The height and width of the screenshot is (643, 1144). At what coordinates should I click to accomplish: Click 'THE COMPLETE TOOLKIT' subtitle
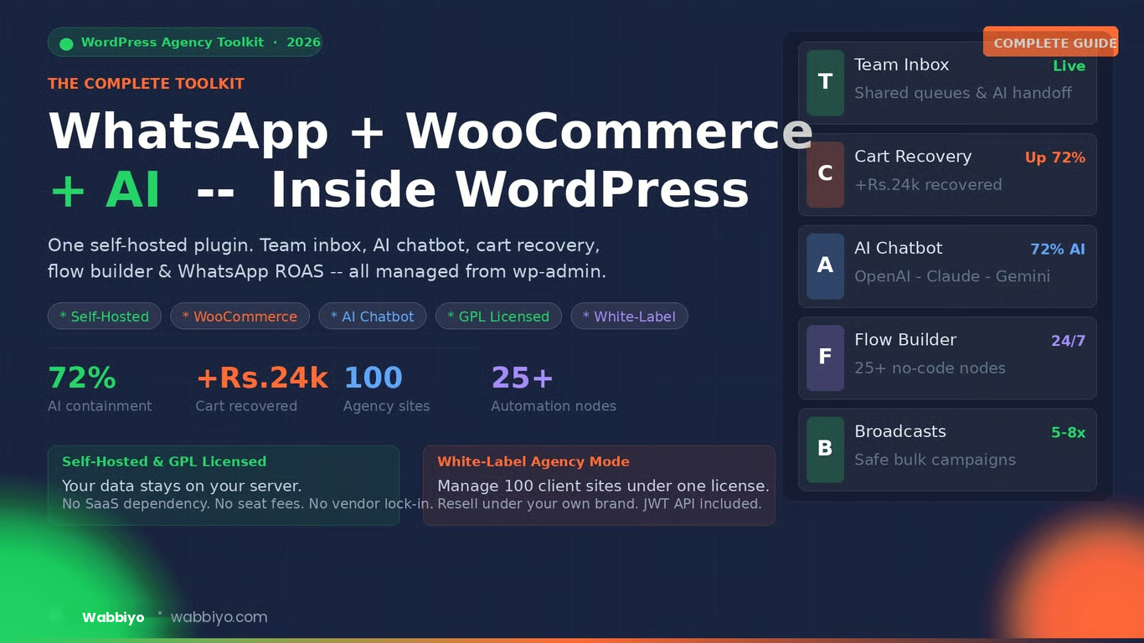point(146,84)
